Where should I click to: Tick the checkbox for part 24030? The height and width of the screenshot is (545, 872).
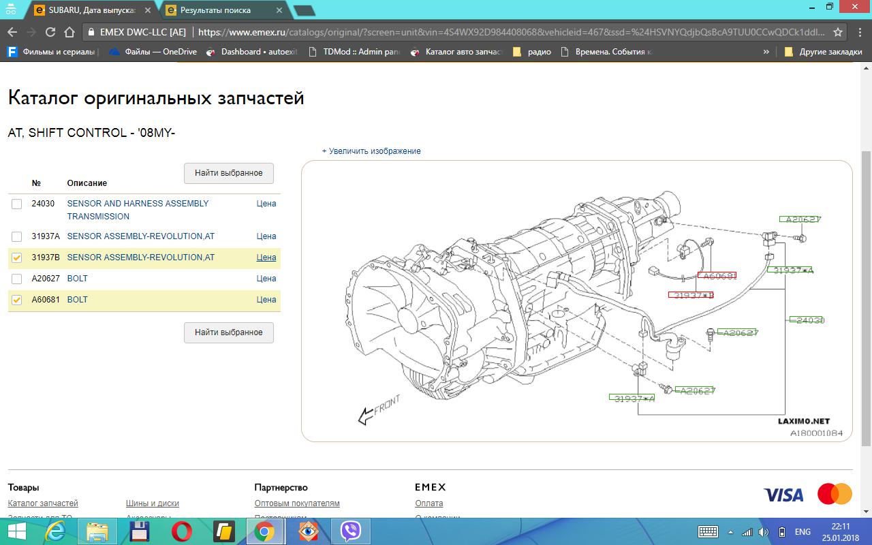pos(17,204)
